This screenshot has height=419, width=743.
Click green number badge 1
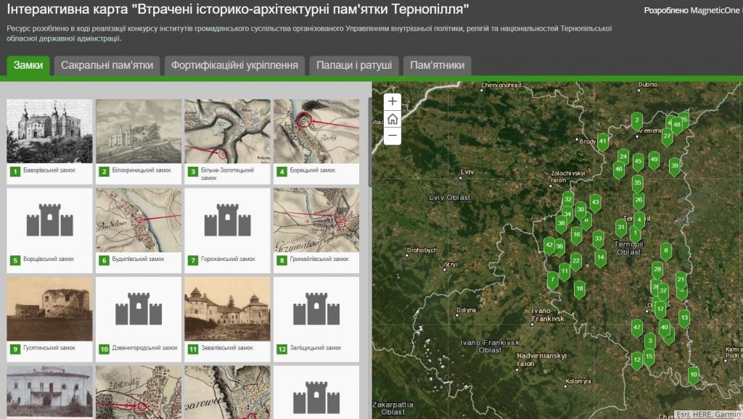pyautogui.click(x=15, y=171)
